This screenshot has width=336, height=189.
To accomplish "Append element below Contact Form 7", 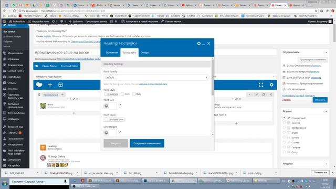I will 236,123.
